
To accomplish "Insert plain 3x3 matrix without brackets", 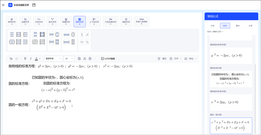I will coord(12,35).
